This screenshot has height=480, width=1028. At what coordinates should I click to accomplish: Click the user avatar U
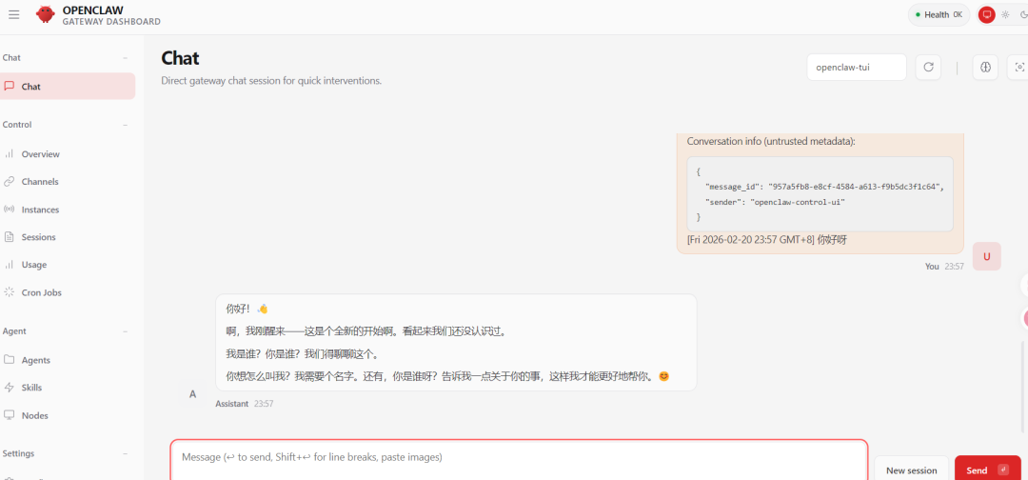987,256
